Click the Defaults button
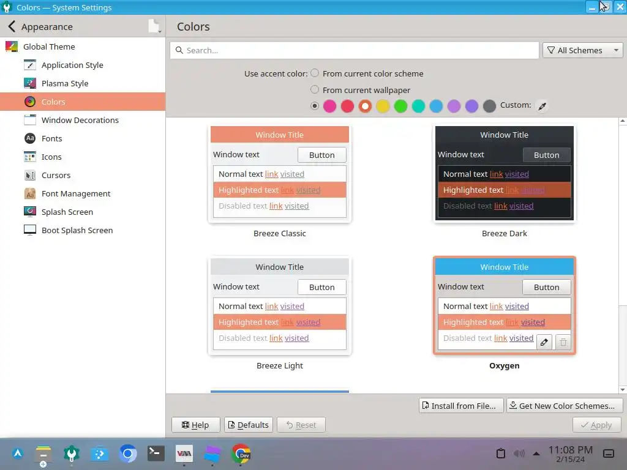Screen dimensions: 627x470 pos(249,425)
